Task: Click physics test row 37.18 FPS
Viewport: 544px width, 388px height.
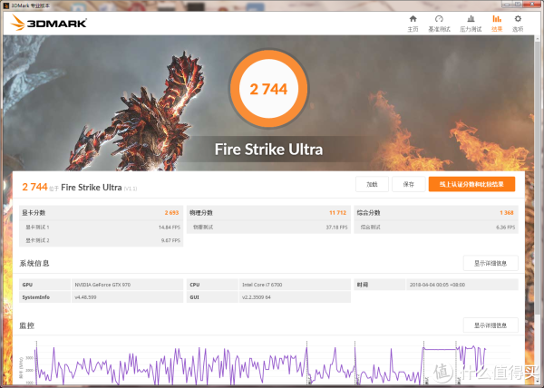Action: (x=268, y=228)
